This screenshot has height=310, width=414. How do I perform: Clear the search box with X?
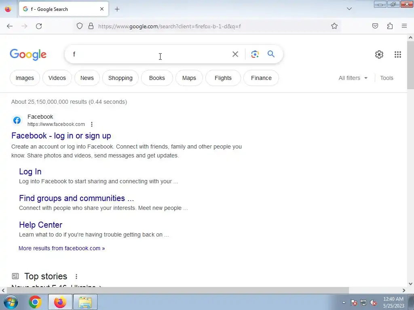pos(235,54)
